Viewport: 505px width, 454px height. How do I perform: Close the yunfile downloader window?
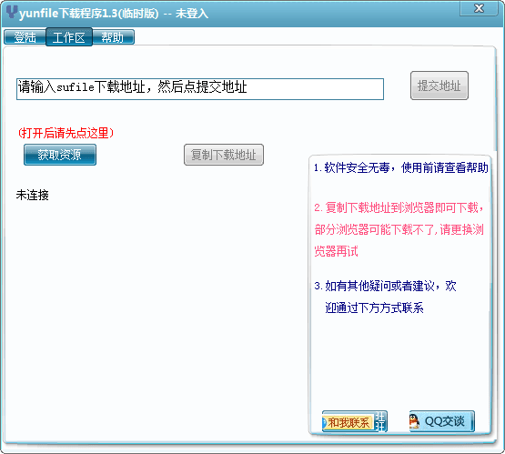pos(479,8)
